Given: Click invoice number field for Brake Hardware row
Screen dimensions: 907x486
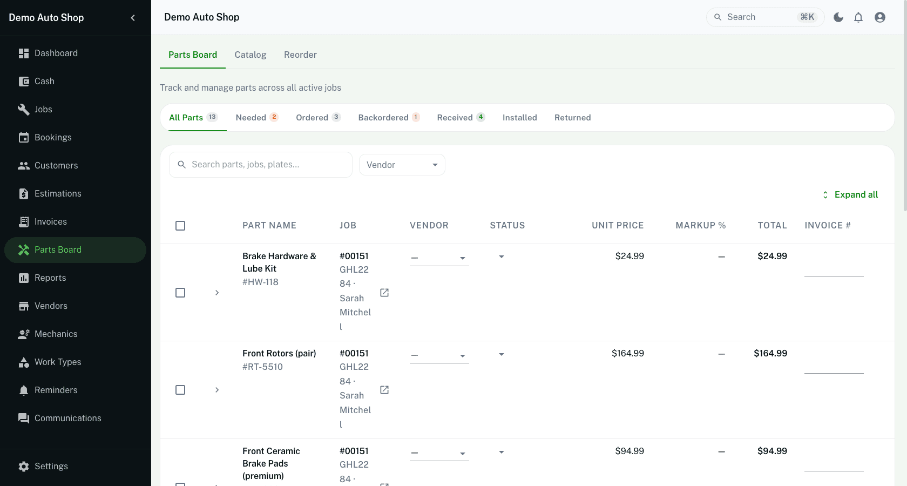Looking at the screenshot, I should (x=834, y=268).
